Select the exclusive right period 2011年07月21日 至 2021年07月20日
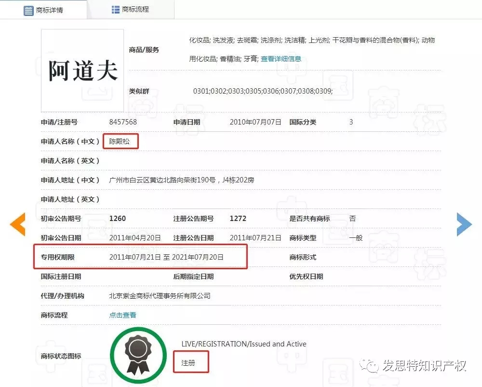Image resolution: width=482 pixels, height=387 pixels. (166, 257)
